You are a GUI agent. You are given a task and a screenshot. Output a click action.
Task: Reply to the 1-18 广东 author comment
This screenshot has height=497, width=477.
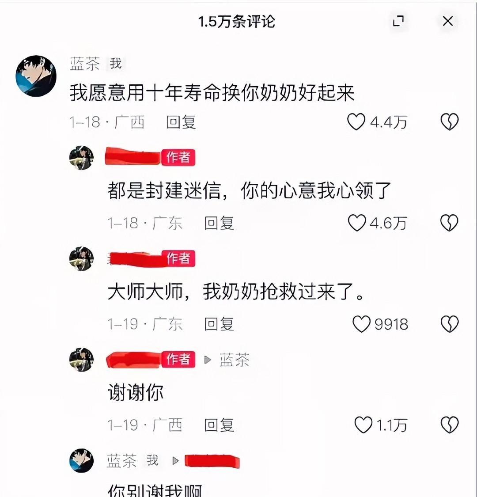tap(219, 223)
